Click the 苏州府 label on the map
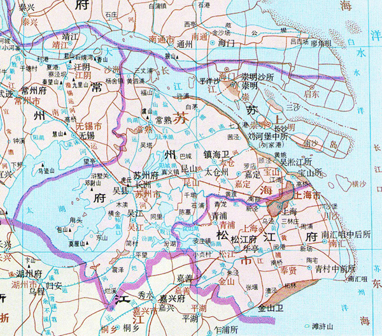 coord(146,175)
